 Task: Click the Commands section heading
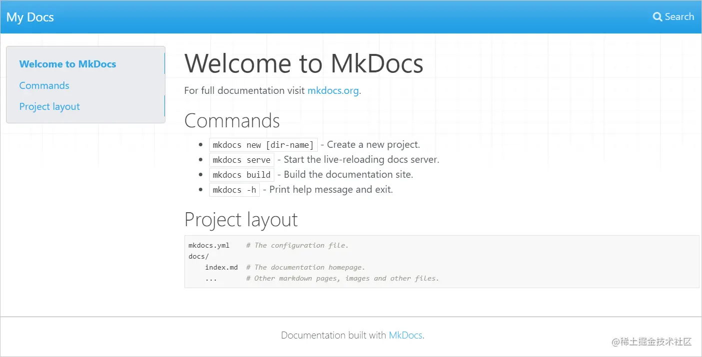[x=232, y=121]
